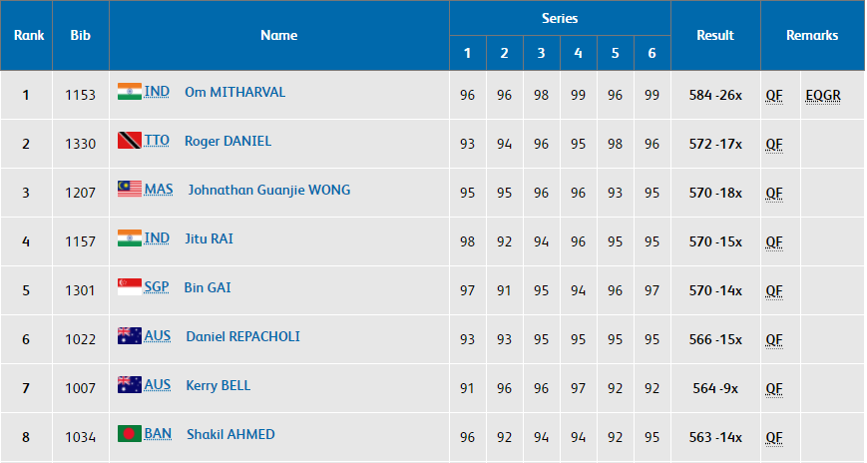Click India flag icon beside Jitu RAI

[x=130, y=238]
